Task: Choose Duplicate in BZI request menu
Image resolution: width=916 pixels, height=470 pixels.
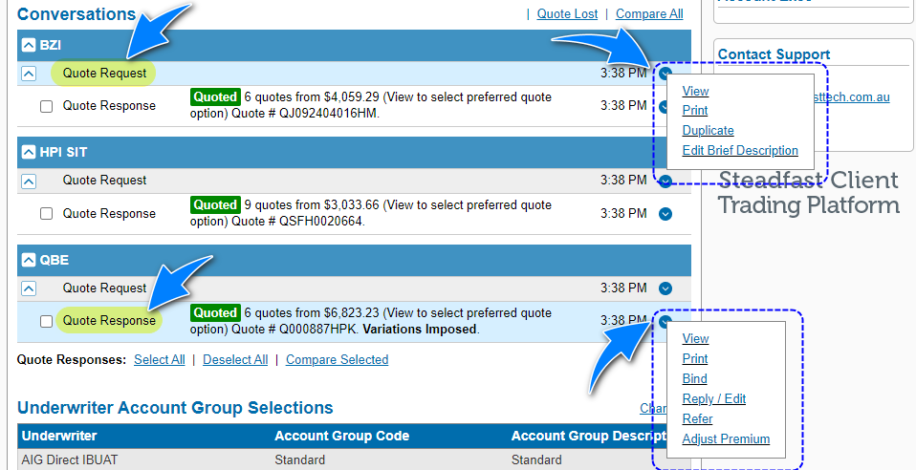Action: tap(708, 130)
